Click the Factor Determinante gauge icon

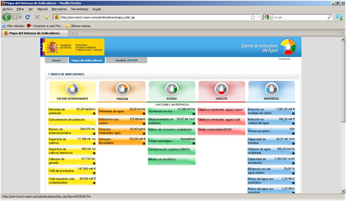pyautogui.click(x=72, y=89)
